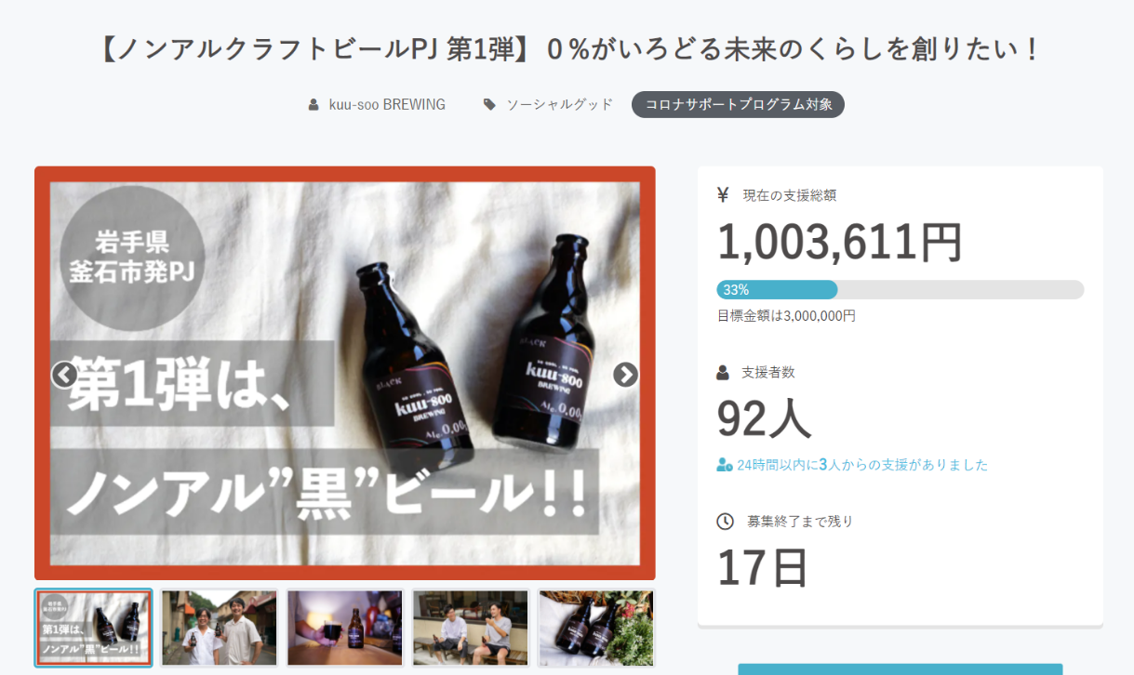
Task: Select the fifth thumbnail of bottles with greenery
Action: tap(596, 628)
